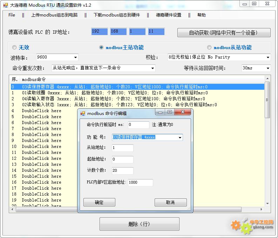Viewport: 278px width, 238px height.
Task: Open the File menu
Action: (x=12, y=15)
